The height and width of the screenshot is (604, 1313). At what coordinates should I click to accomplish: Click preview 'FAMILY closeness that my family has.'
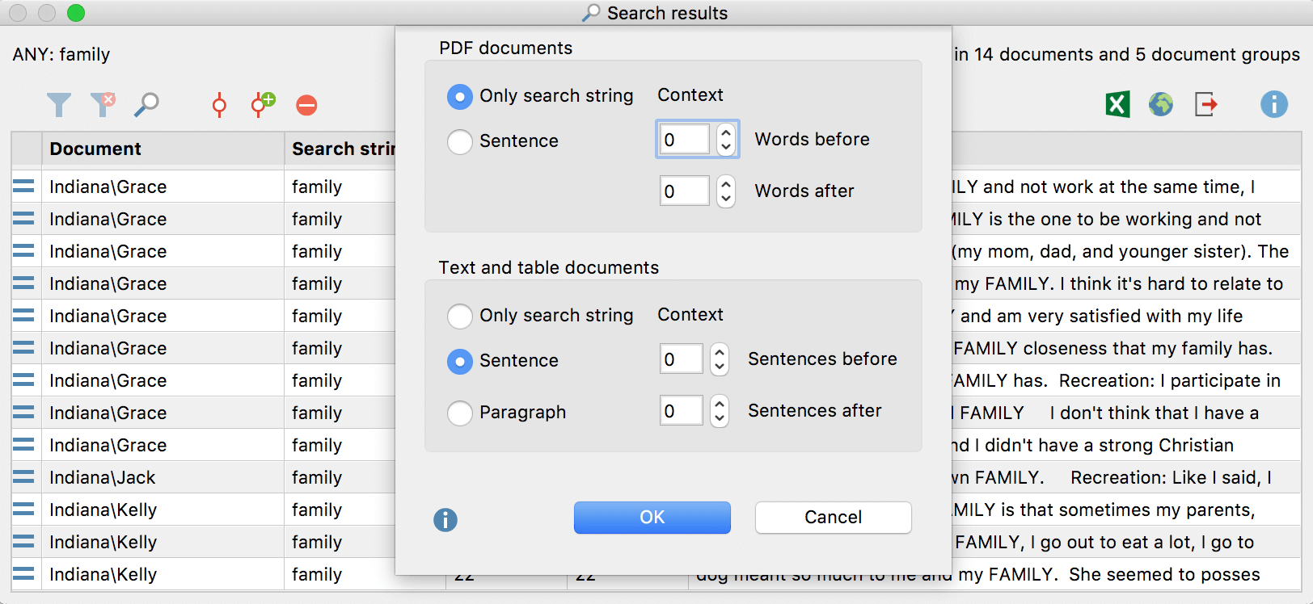[x=1112, y=348]
